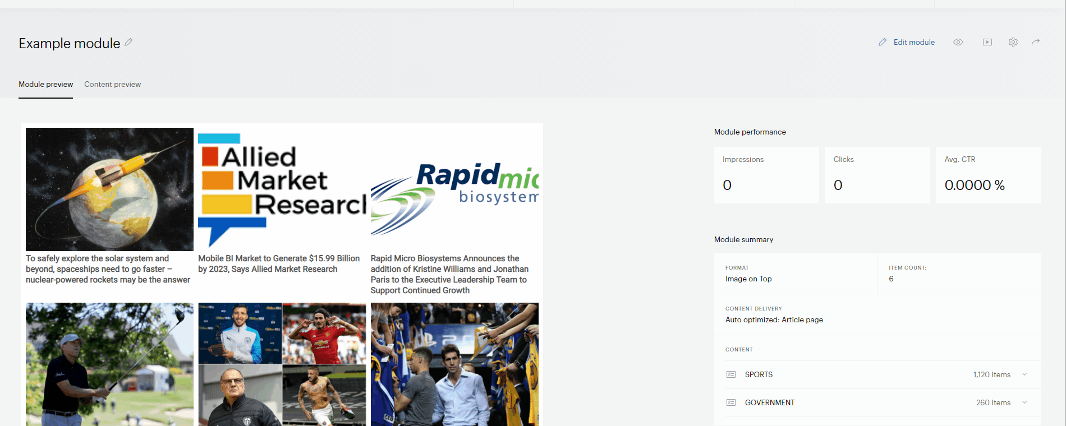Open the Rapid Micro Biosystems headline

tap(450, 274)
